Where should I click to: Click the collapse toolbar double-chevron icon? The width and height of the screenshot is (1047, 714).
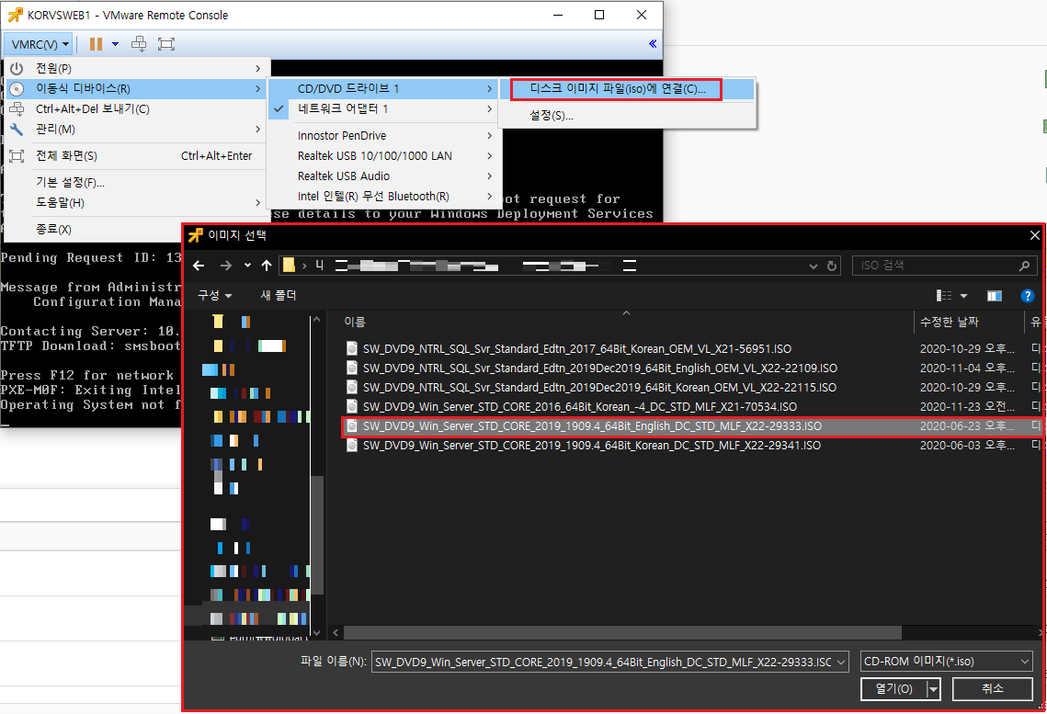pos(653,44)
